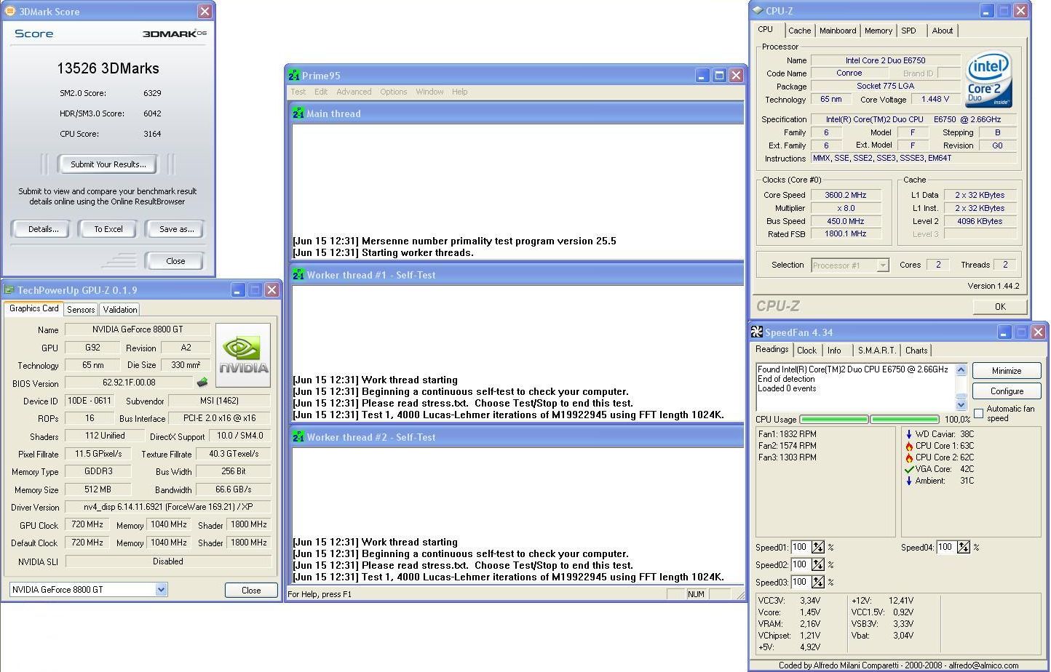Screen dimensions: 1051x672
Task: Open the SpeedFan Charts tab
Action: click(x=916, y=351)
